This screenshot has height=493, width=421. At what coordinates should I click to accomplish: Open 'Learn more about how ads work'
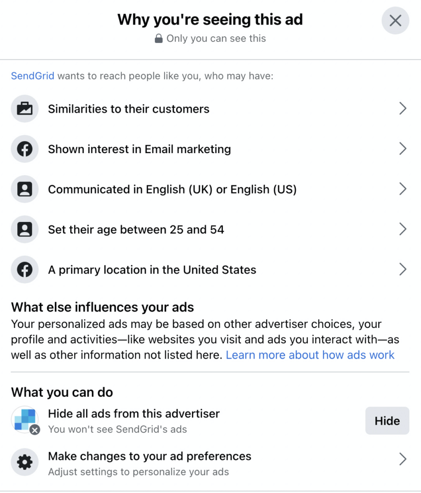[x=310, y=355]
